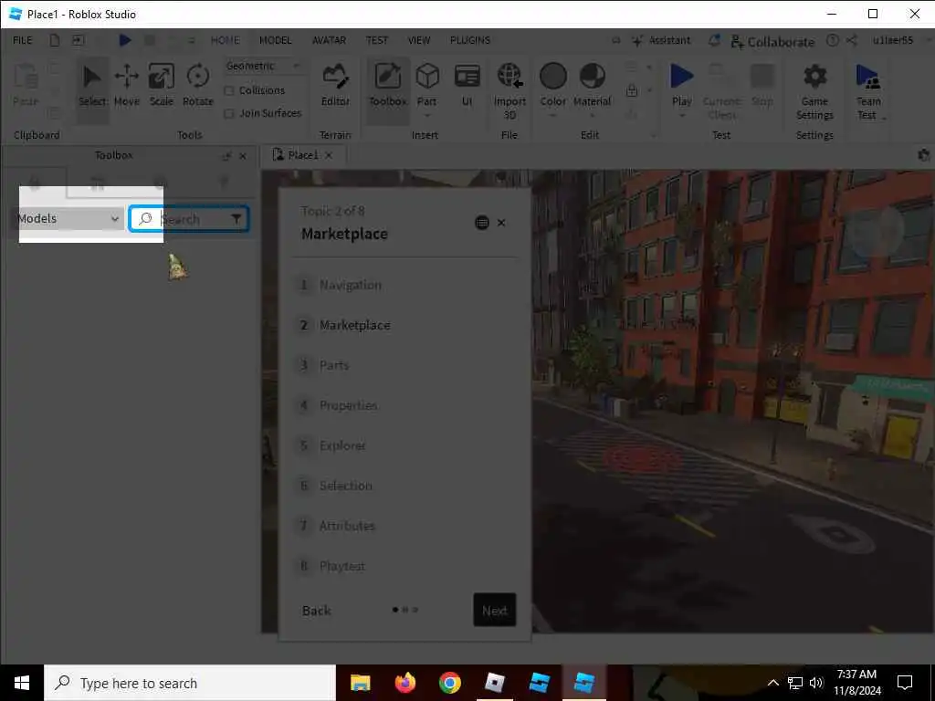Click the share icon near username
The height and width of the screenshot is (701, 935).
point(852,40)
